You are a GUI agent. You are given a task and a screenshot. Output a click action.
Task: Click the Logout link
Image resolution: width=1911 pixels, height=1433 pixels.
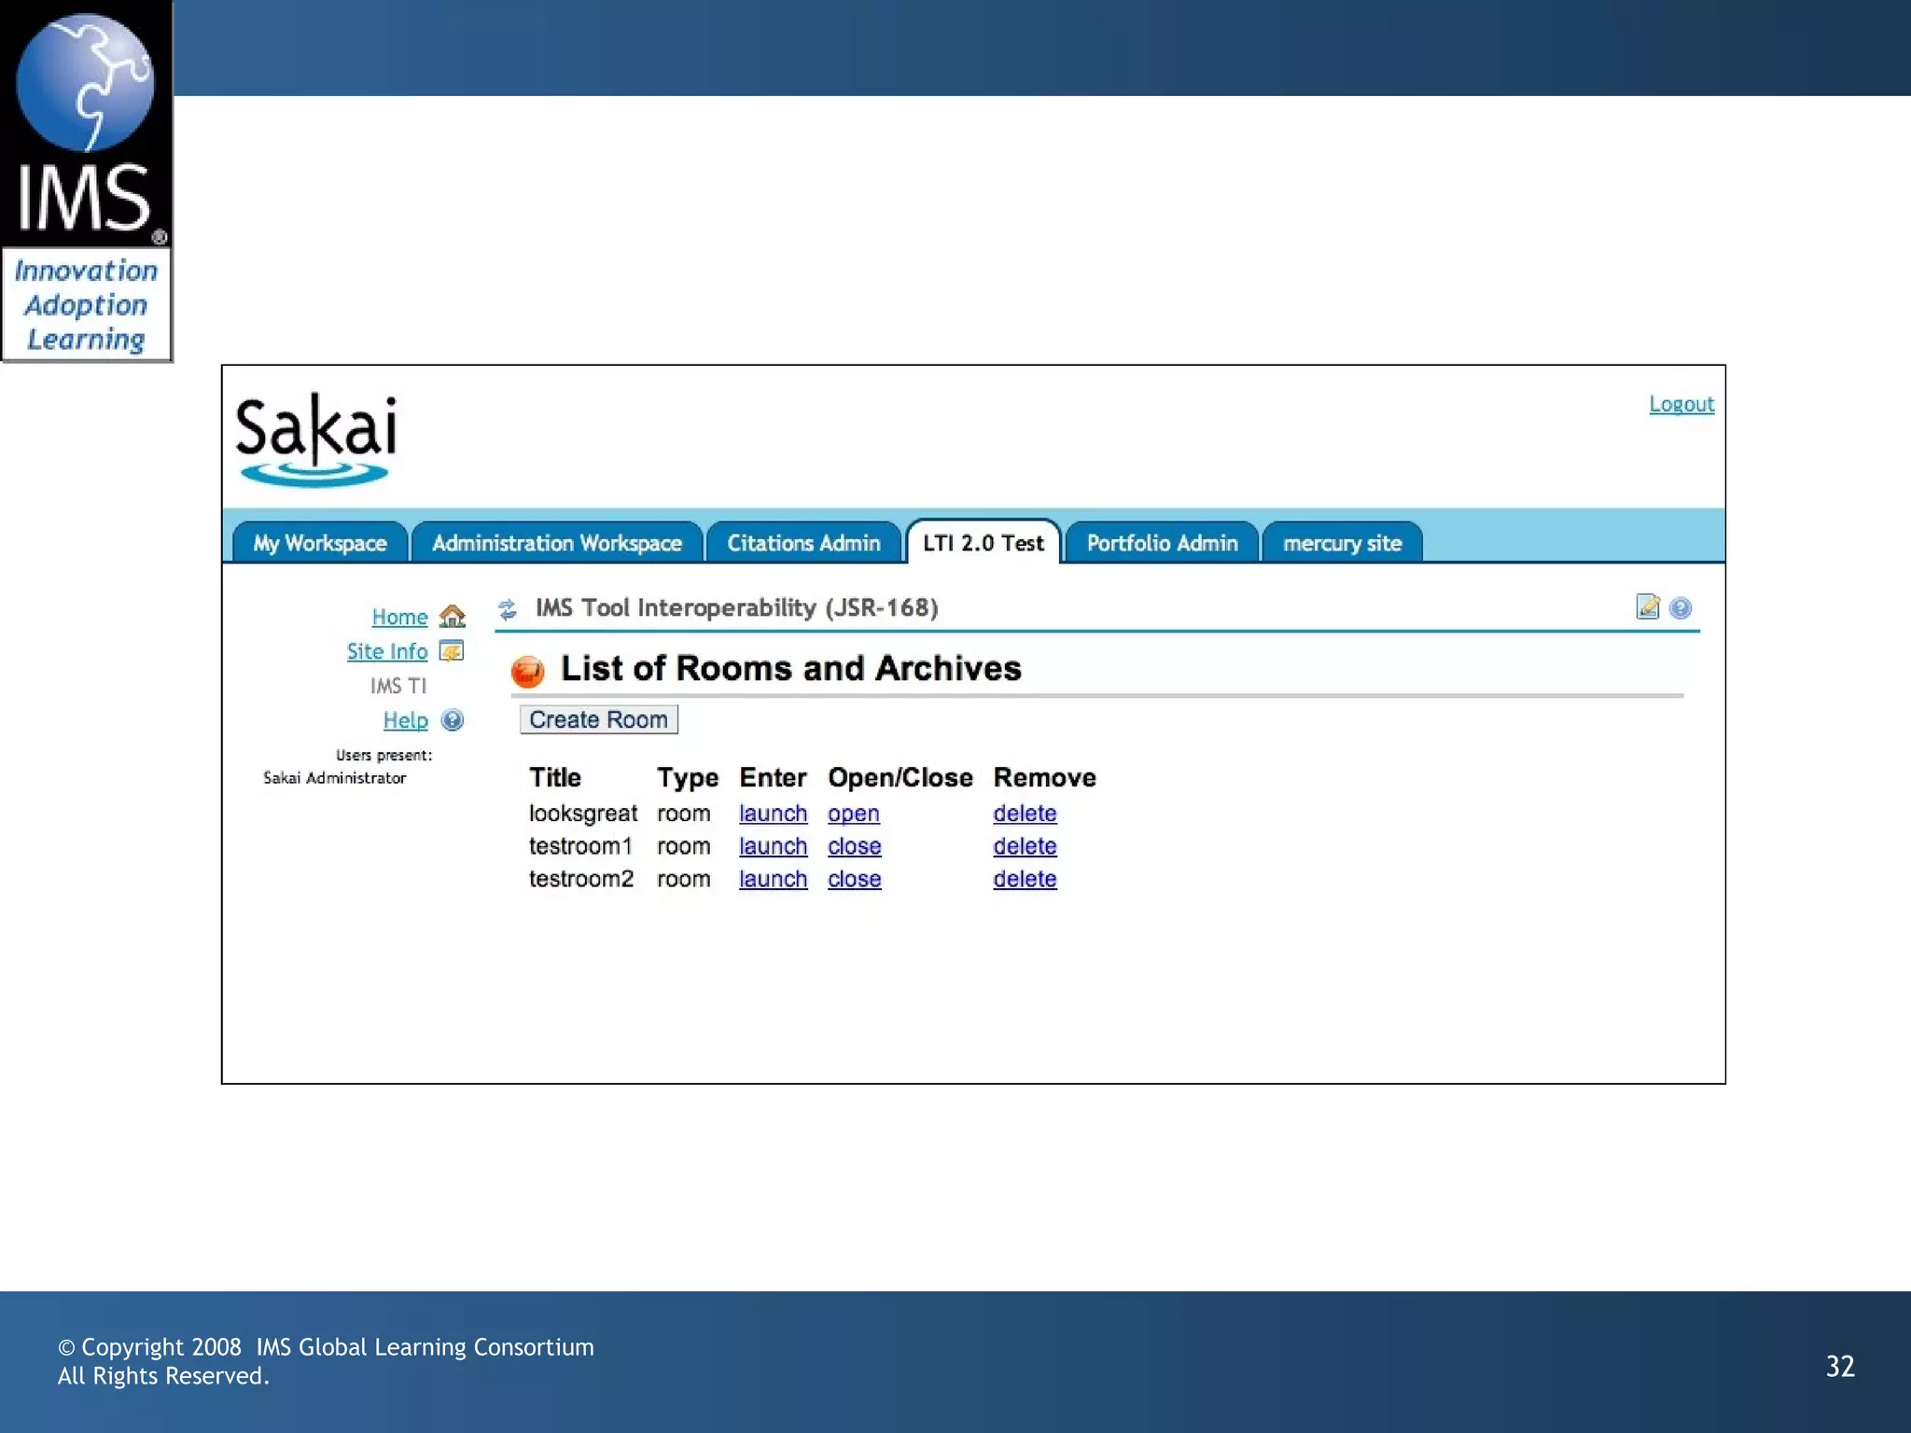[1681, 404]
